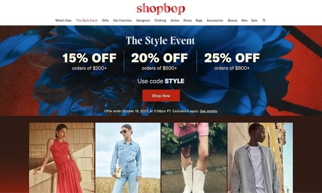
Task: Go to Our Favorites
Action: click(122, 20)
